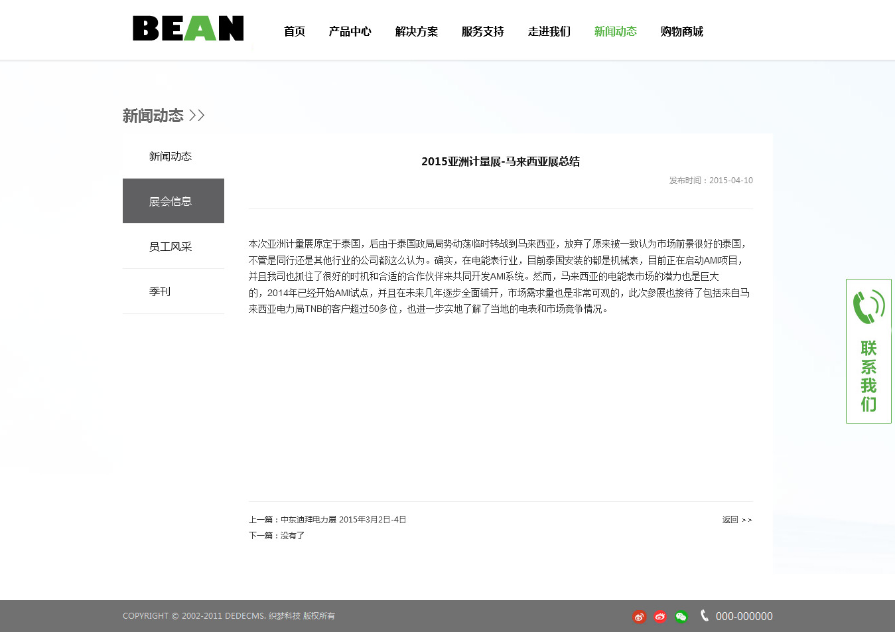Screen dimensions: 895x632
Task: Click the double chevron beside 新闻动态 heading
Action: coord(197,116)
